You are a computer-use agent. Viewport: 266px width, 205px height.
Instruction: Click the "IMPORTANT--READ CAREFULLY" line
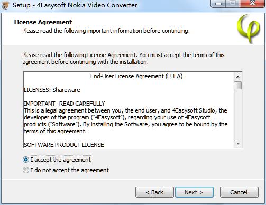coord(65,104)
